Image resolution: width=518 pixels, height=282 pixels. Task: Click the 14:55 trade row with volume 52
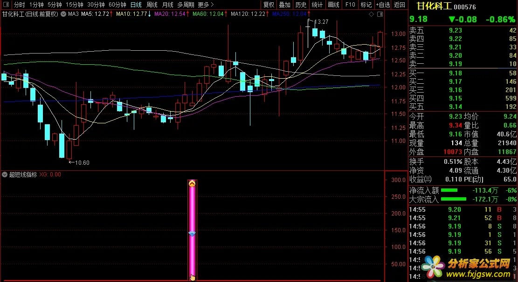tap(463, 218)
